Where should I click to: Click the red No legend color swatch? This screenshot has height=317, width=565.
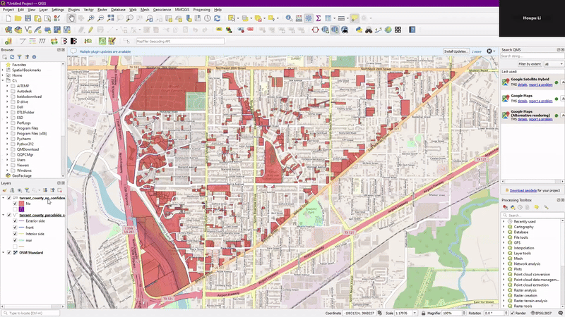pos(21,204)
